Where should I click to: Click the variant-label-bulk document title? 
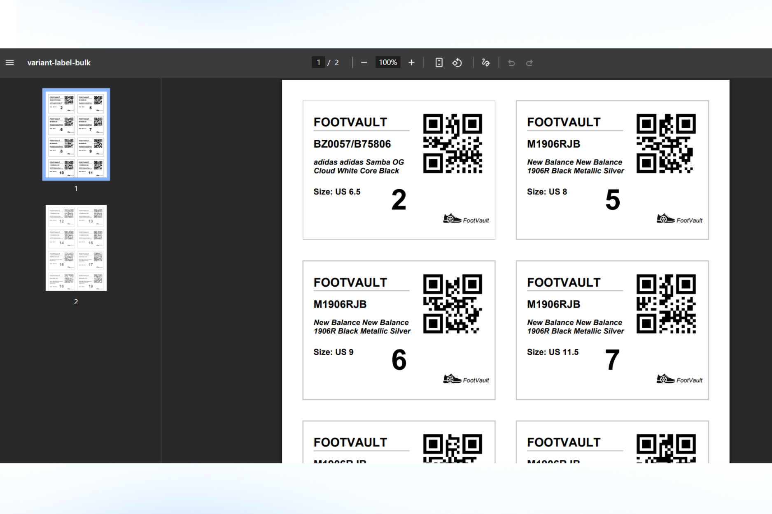coord(59,63)
